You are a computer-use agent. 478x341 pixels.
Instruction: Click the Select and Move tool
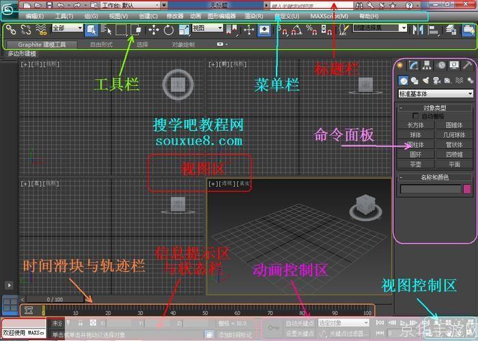(x=153, y=29)
